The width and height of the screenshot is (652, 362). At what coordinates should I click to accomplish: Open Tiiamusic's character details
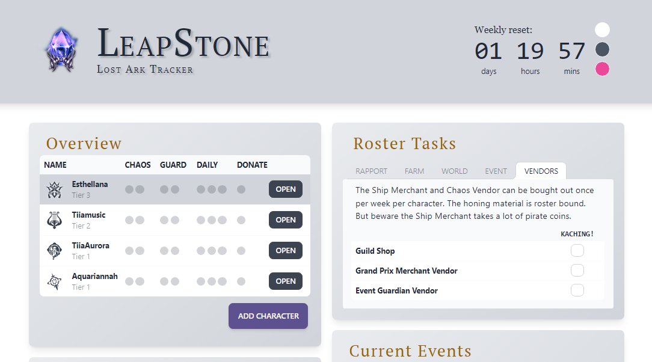coord(286,220)
